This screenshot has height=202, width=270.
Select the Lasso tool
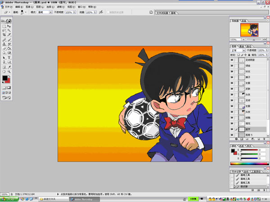[4, 31]
